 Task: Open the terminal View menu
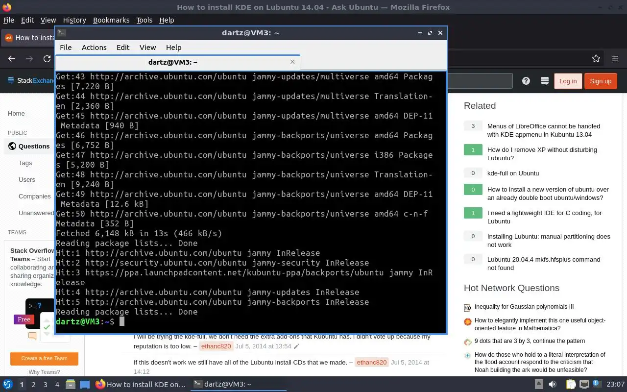coord(147,48)
